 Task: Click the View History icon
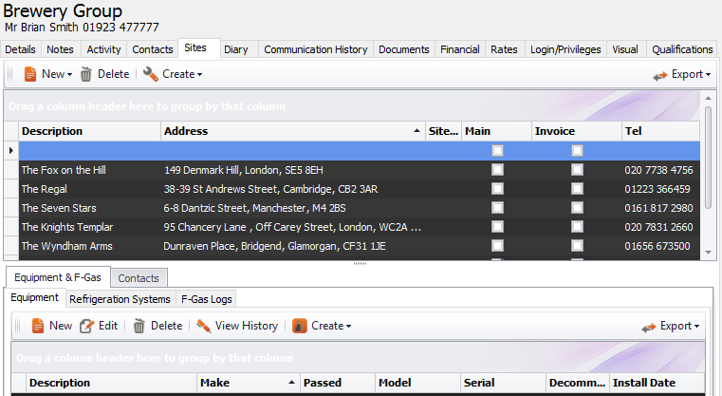pyautogui.click(x=204, y=326)
